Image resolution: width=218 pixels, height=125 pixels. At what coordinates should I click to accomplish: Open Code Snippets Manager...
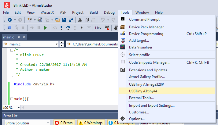point(167,62)
